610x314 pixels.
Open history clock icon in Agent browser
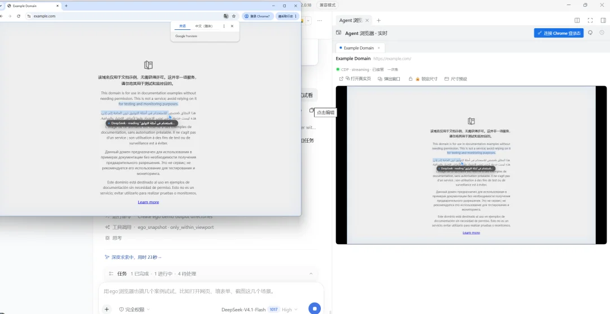pos(602,33)
